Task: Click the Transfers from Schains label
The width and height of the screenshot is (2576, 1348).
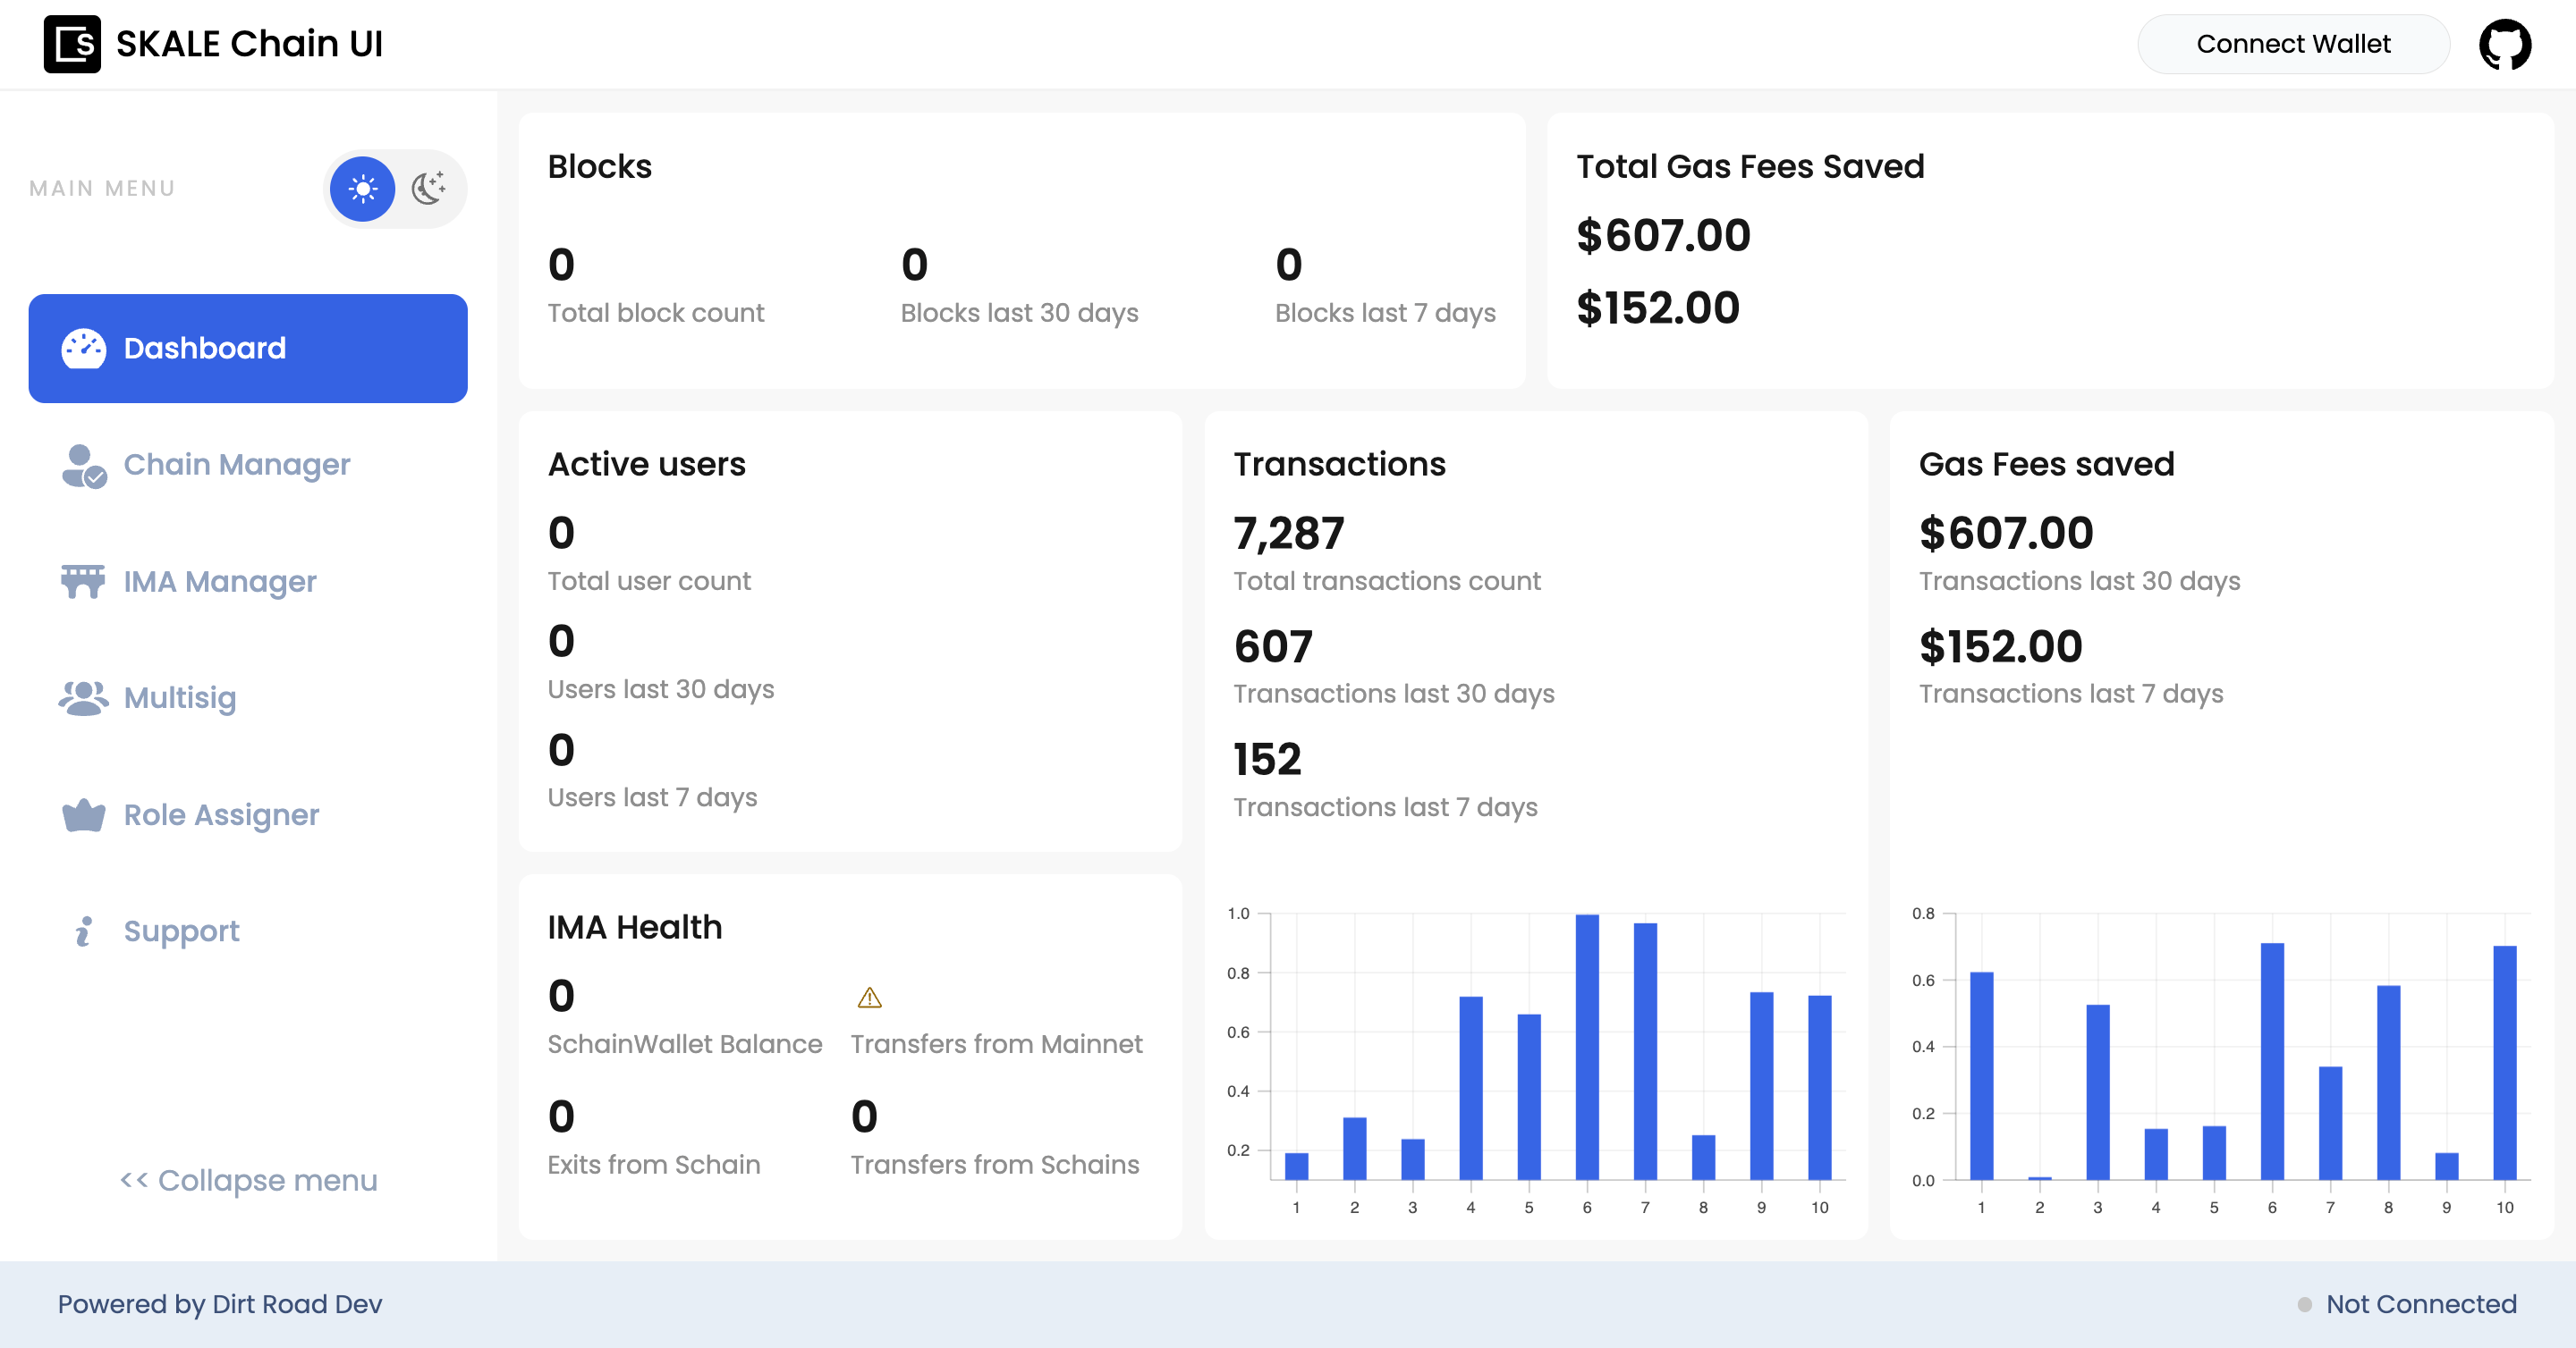Action: (x=995, y=1165)
